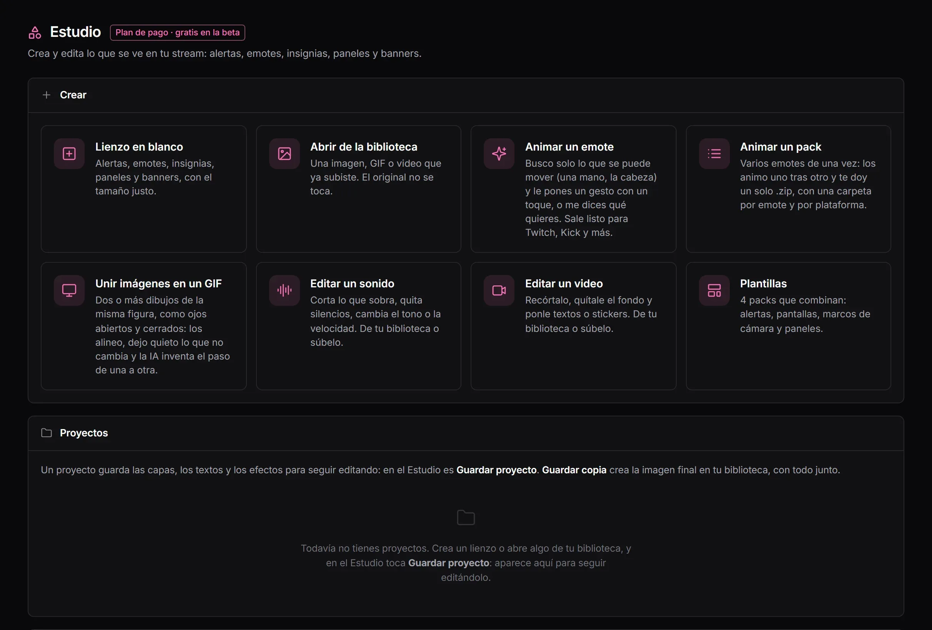Click the Animar un pack list icon
Image resolution: width=932 pixels, height=630 pixels.
(x=714, y=154)
